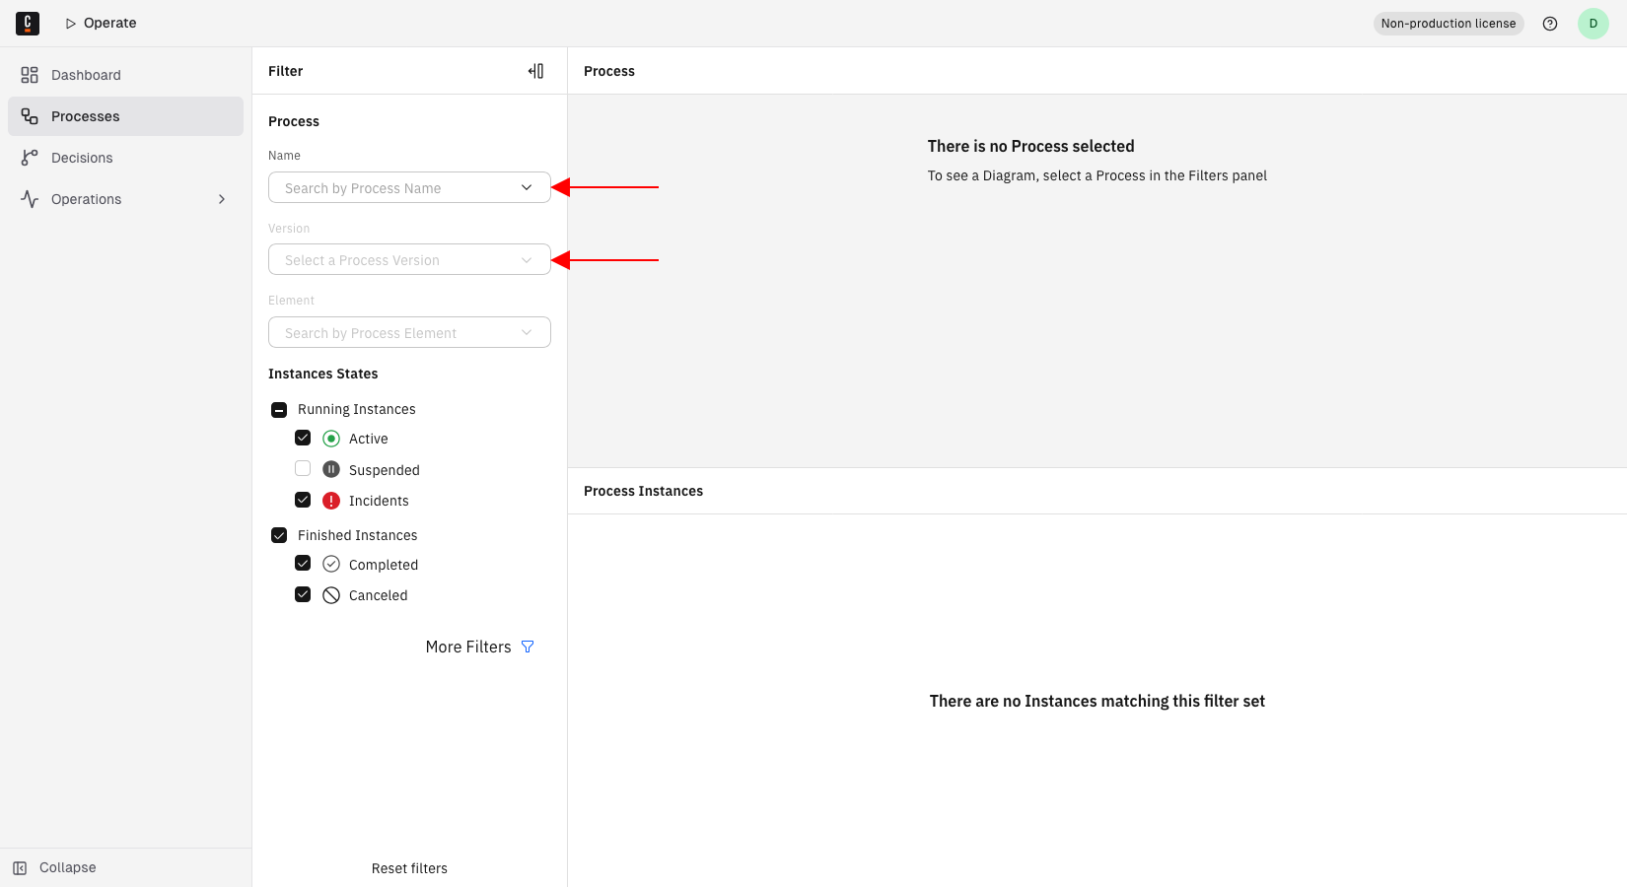Viewport: 1627px width, 887px height.
Task: Click the More Filters funnel icon
Action: click(x=528, y=647)
